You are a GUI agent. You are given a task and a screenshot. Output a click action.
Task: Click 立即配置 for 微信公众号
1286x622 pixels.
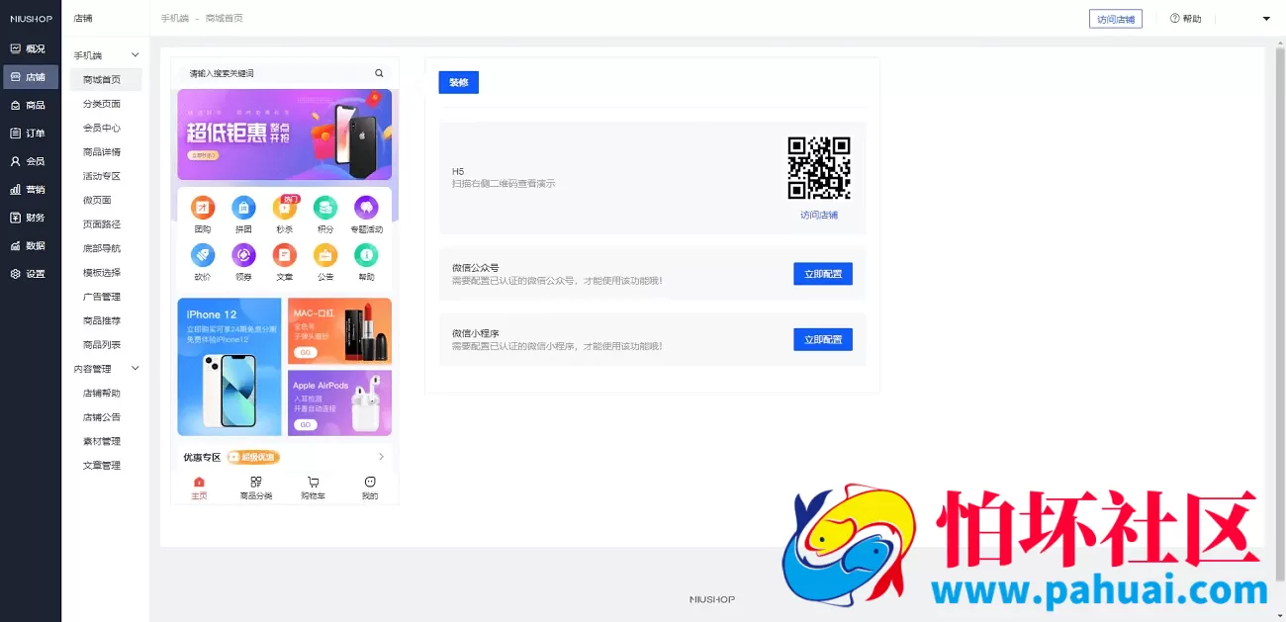tap(823, 274)
